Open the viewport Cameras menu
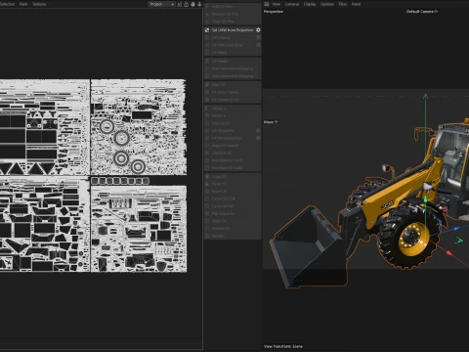 click(292, 4)
